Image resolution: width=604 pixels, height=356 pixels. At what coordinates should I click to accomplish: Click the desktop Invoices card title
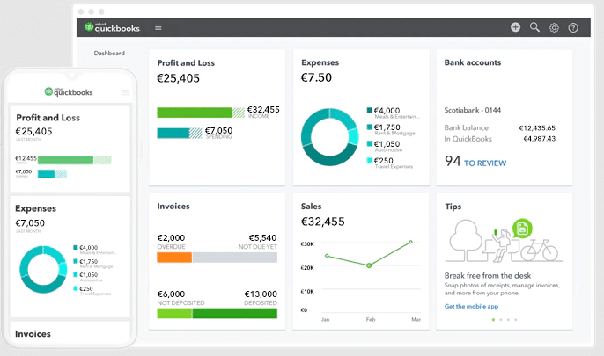(173, 206)
